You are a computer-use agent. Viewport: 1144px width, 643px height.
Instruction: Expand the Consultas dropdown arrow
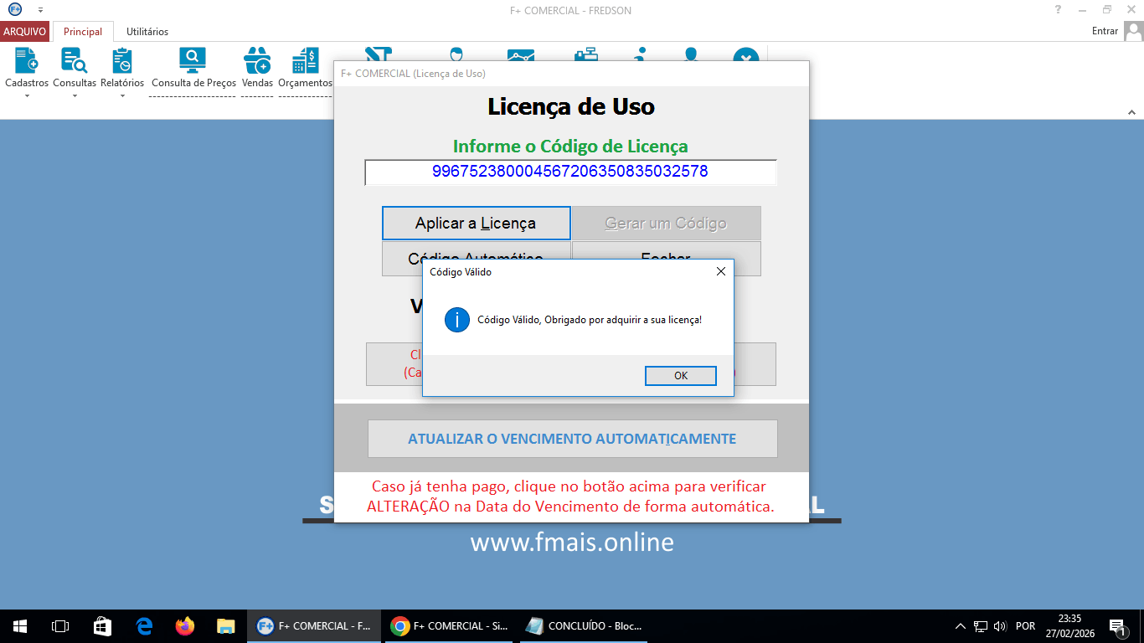pos(74,95)
